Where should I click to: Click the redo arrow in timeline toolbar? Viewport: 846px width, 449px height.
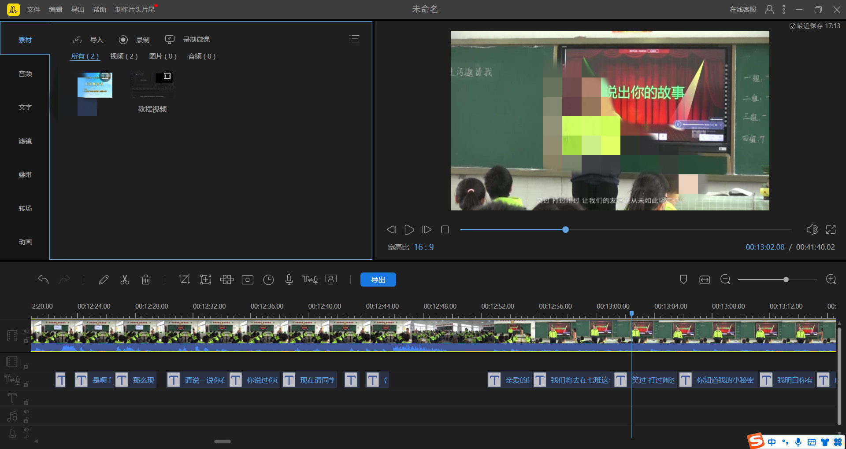click(x=65, y=280)
